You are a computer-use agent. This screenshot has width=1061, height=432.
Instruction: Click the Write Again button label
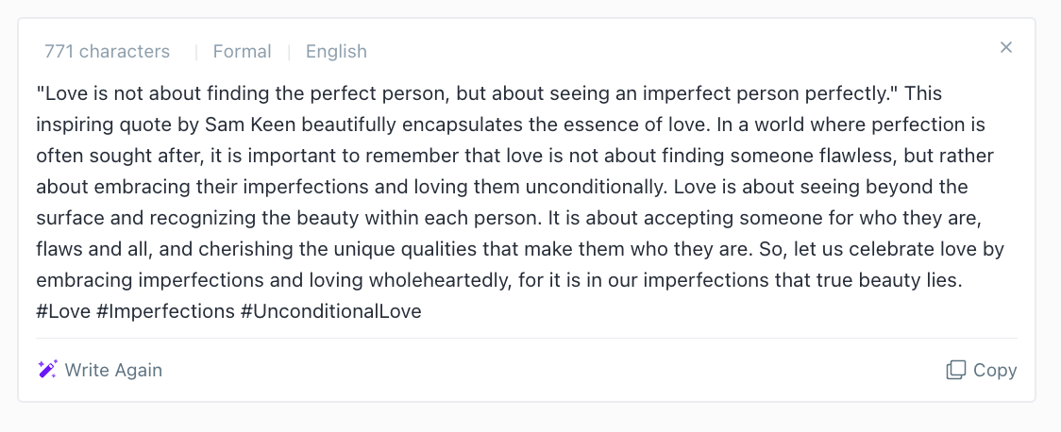click(113, 370)
